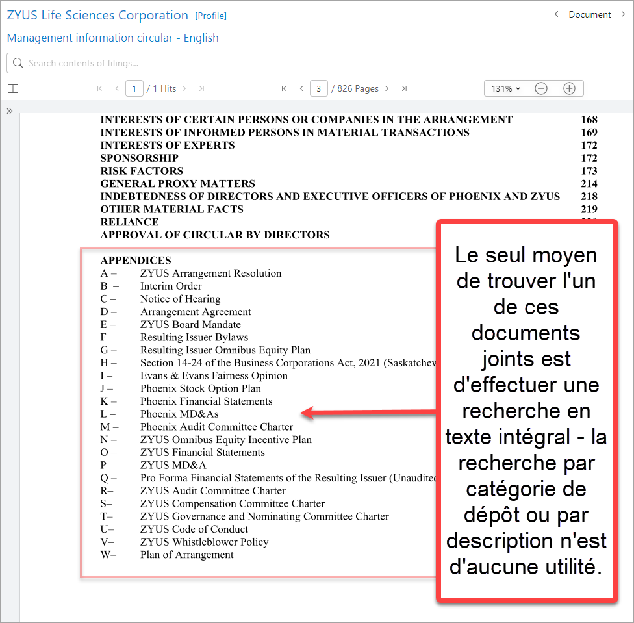Expand the side panel double chevron
Viewport: 634px width, 623px height.
[10, 111]
